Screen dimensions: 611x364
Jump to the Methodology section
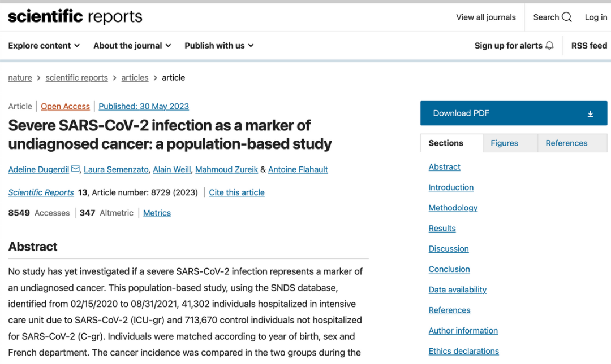(x=453, y=208)
